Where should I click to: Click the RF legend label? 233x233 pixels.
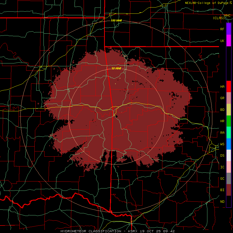(x=222, y=29)
